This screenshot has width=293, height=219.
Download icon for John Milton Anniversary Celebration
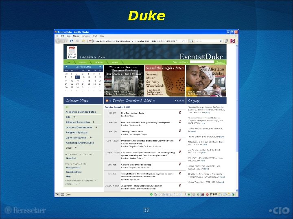[180, 185]
